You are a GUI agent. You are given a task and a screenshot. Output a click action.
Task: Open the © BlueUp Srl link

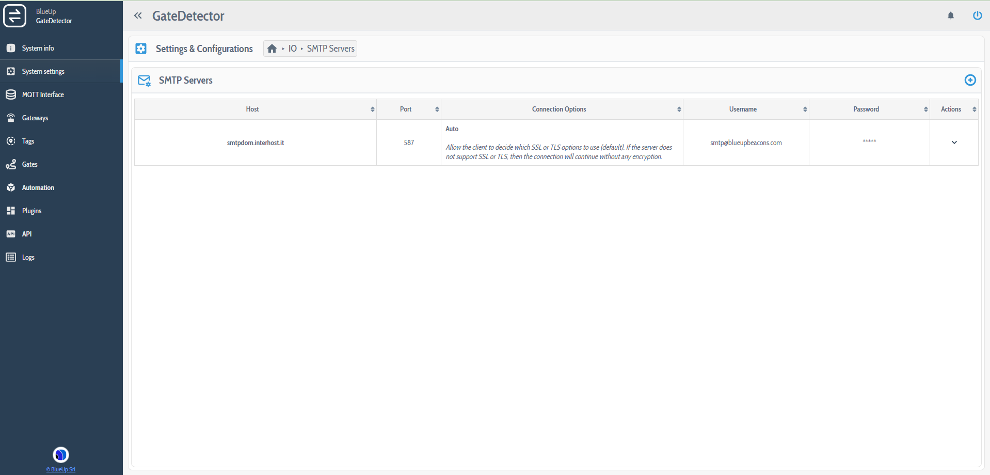(x=60, y=469)
